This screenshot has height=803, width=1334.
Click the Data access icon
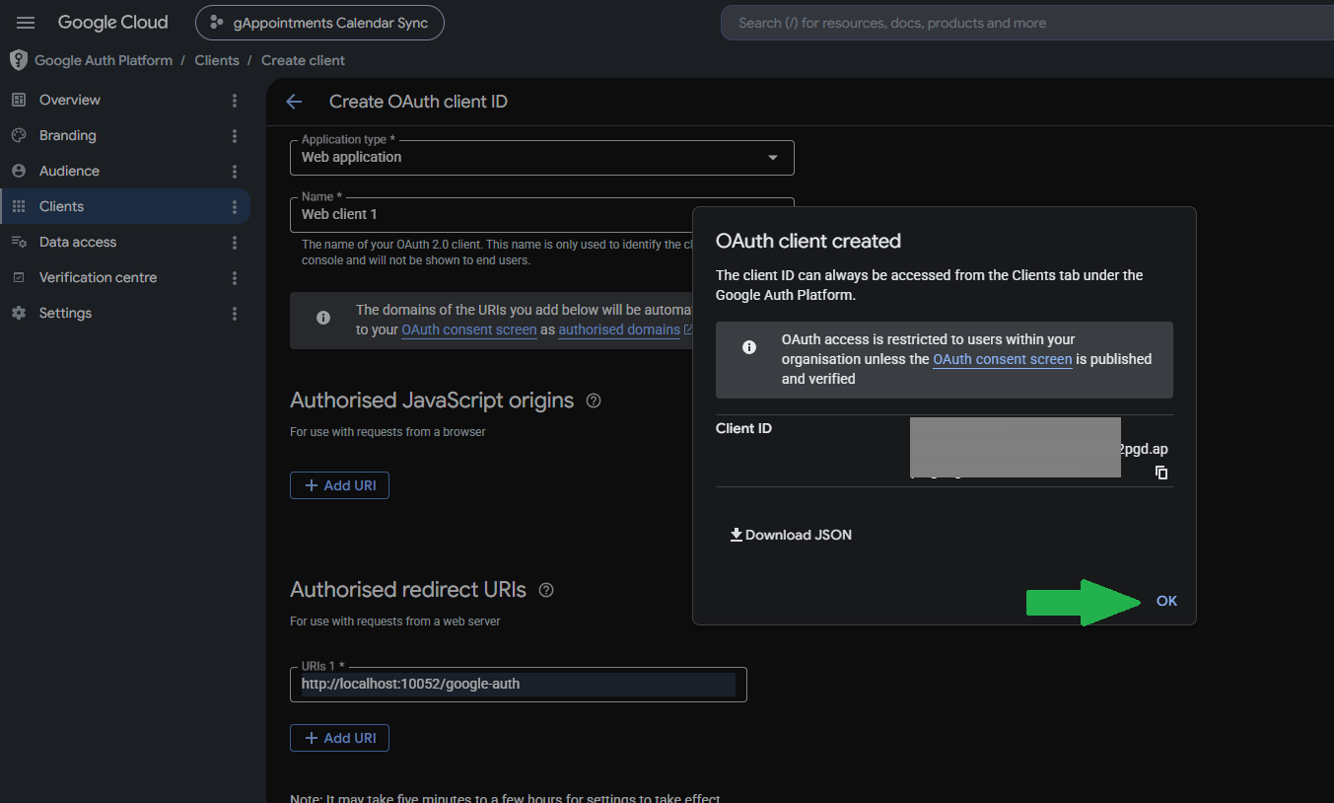click(18, 242)
